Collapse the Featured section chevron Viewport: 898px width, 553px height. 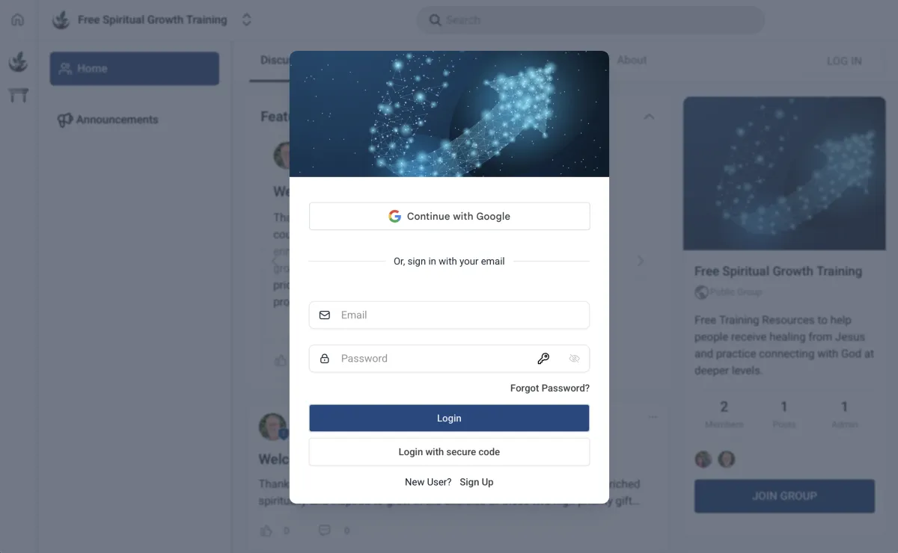pyautogui.click(x=649, y=117)
